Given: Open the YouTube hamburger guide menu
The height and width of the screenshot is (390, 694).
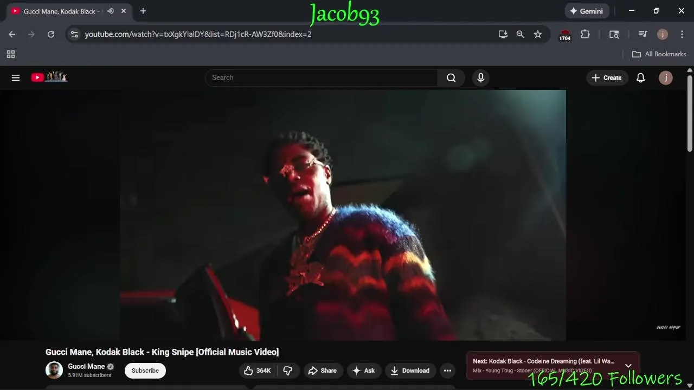Looking at the screenshot, I should point(16,77).
